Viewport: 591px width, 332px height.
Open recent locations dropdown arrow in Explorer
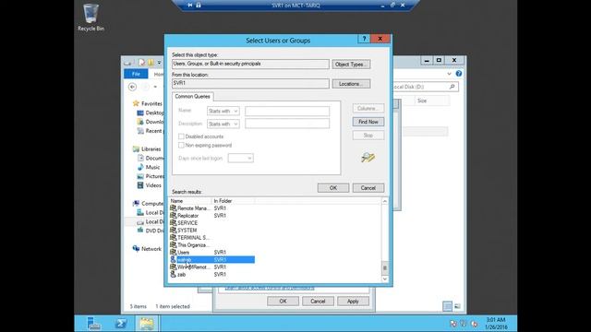(x=155, y=87)
